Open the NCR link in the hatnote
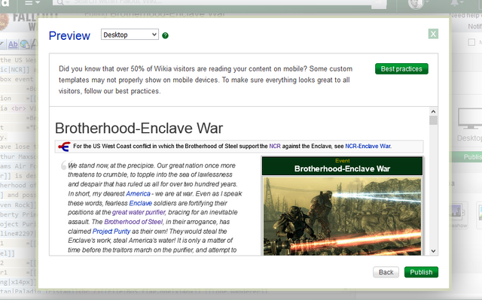Image resolution: width=482 pixels, height=300 pixels. [x=275, y=147]
